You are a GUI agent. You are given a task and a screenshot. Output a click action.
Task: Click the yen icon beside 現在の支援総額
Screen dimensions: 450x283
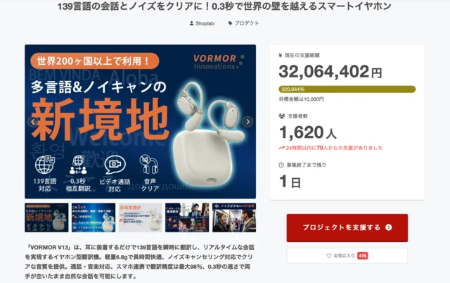coord(281,56)
